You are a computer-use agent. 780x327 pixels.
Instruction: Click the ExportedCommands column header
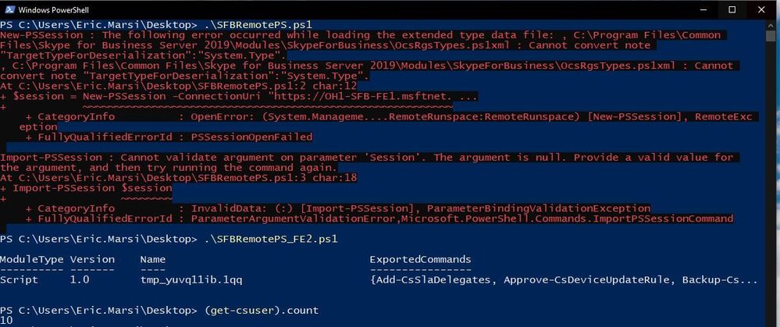point(420,259)
